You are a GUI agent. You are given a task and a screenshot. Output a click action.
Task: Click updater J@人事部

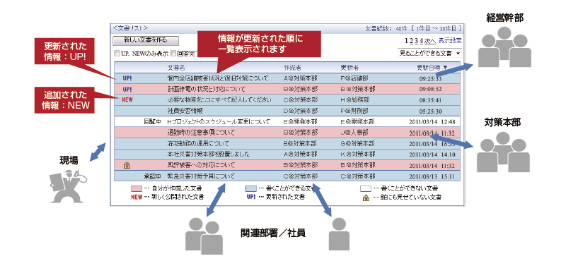[355, 133]
